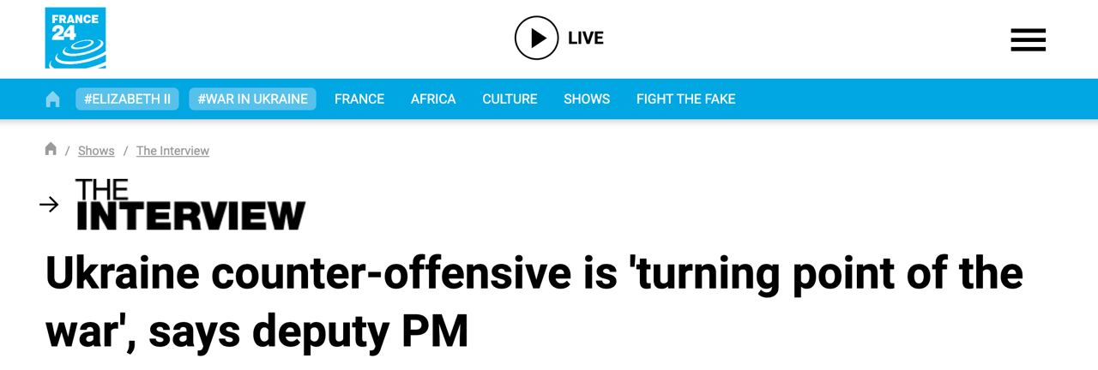1098x370 pixels.
Task: Click The Interview show logo
Action: tap(190, 205)
